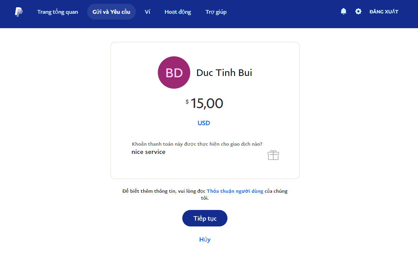Go to Trang tổng quan

pos(58,12)
